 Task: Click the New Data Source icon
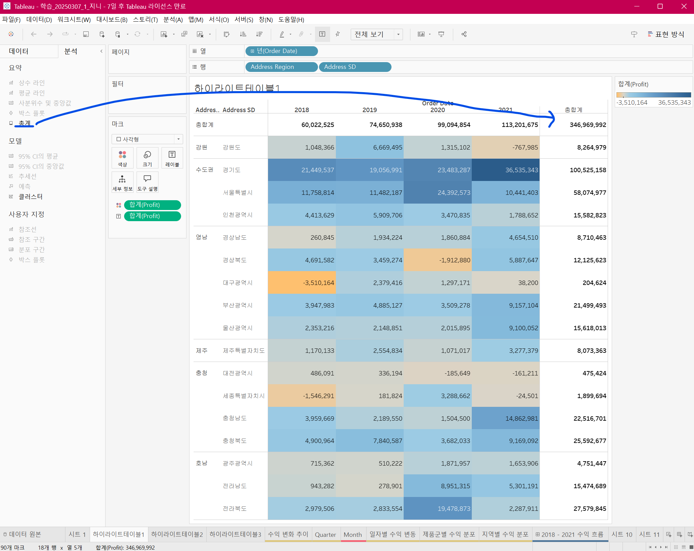tap(102, 34)
